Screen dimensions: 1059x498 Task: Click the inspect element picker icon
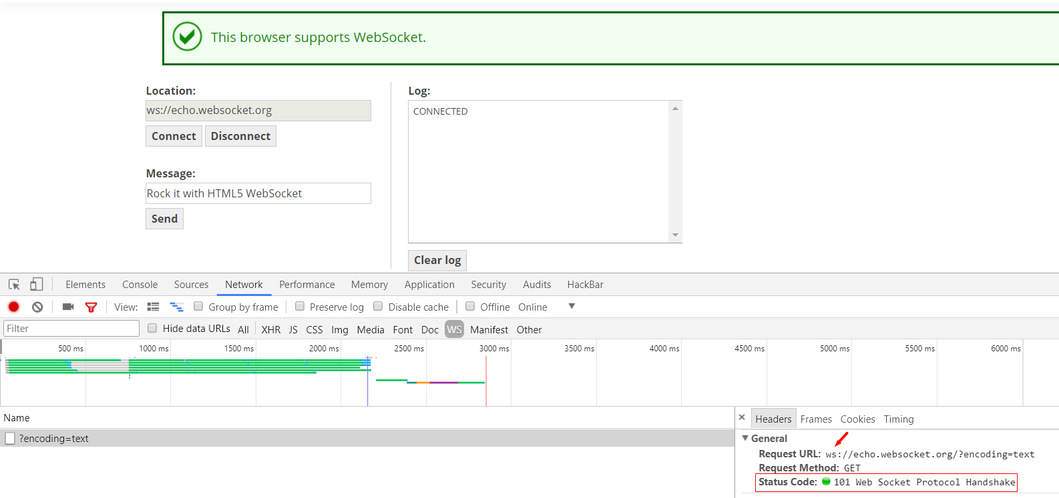pyautogui.click(x=14, y=285)
